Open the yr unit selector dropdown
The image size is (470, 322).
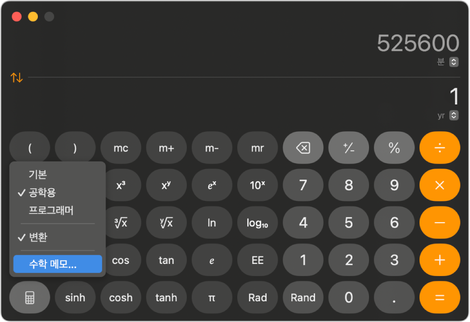tap(454, 115)
